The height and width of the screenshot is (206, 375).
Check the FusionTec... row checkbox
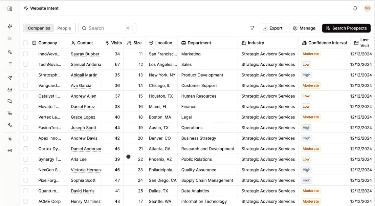[26, 128]
